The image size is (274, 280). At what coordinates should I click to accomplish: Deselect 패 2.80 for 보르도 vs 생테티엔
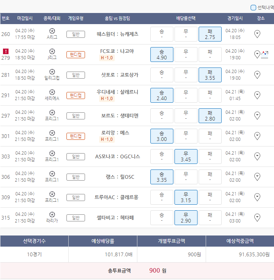210,116
